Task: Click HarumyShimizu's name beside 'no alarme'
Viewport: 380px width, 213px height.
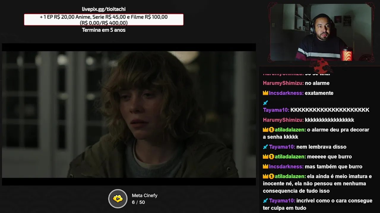Action: [x=283, y=83]
